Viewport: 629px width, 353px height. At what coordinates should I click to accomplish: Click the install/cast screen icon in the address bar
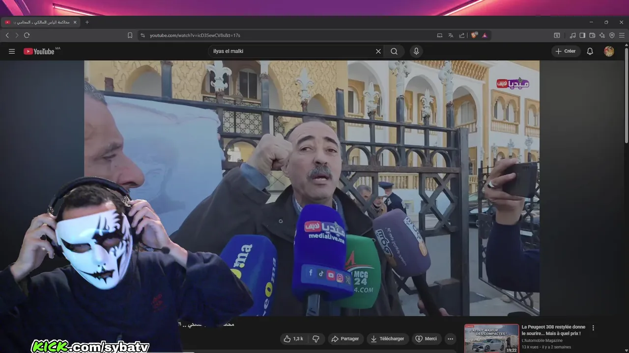440,35
